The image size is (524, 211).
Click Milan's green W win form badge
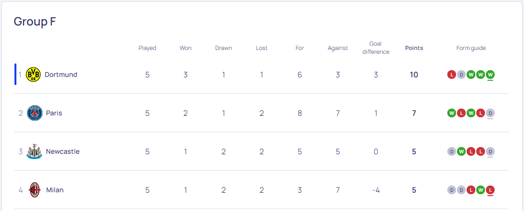481,190
